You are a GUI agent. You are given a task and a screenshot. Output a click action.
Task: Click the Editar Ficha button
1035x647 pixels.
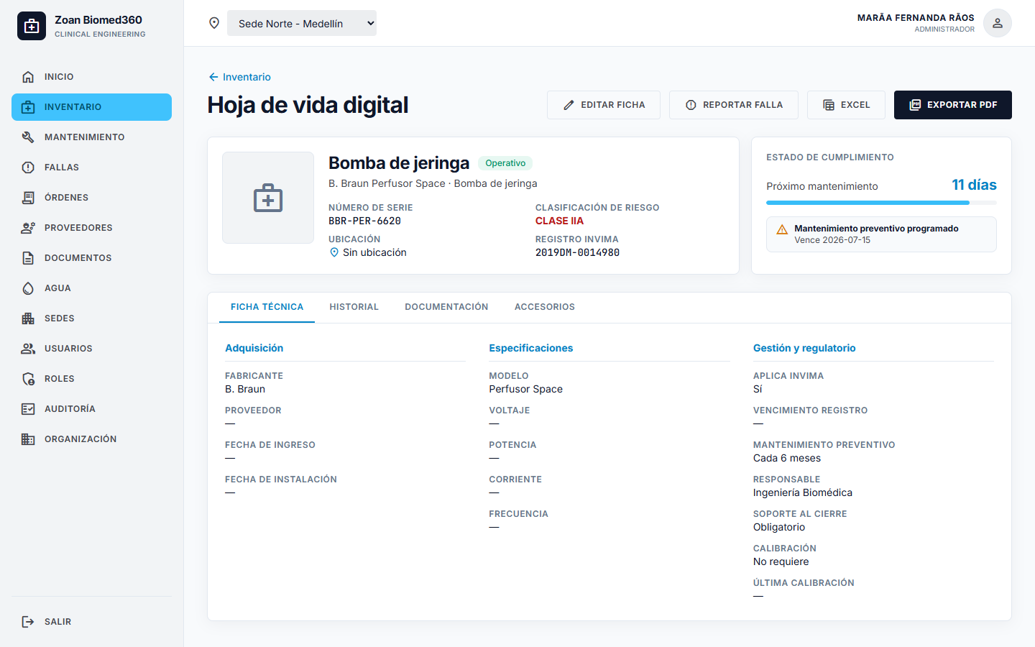click(x=604, y=105)
